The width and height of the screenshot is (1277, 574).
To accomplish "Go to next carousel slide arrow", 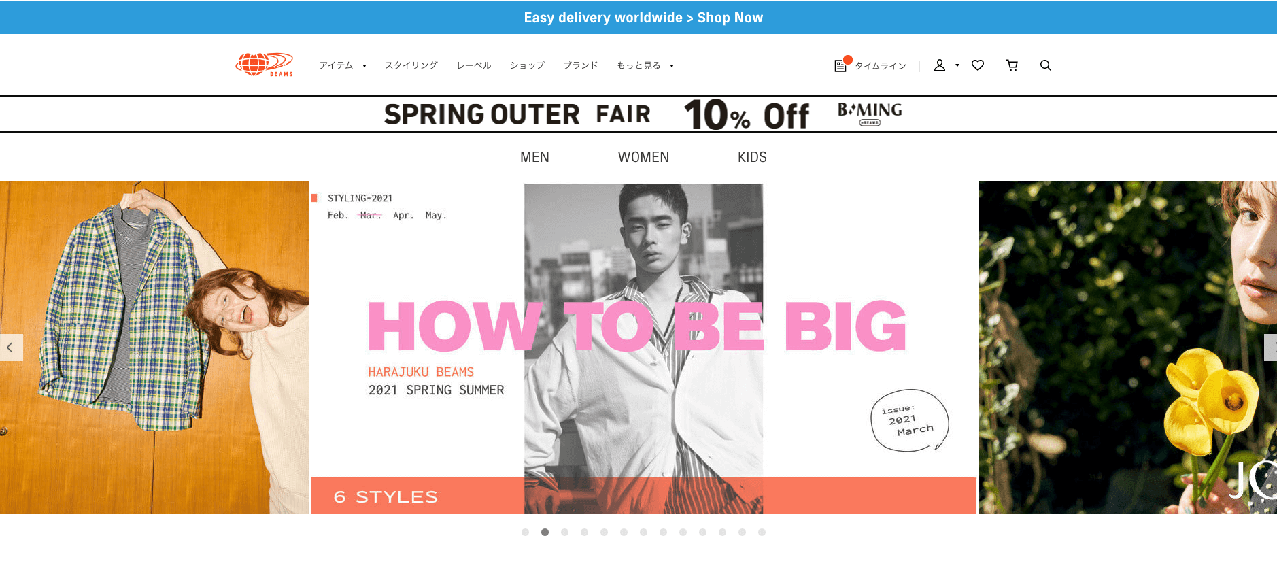I will click(x=1270, y=348).
